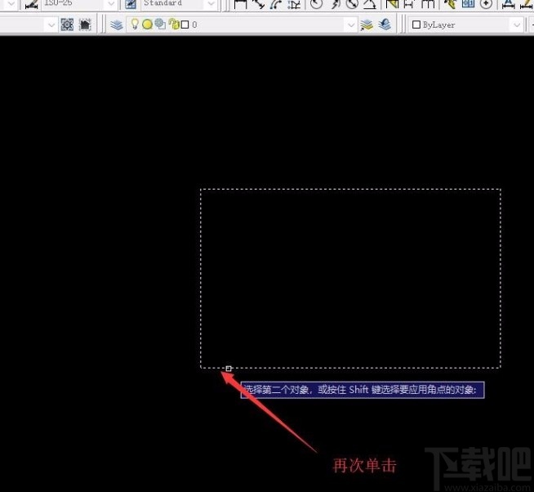
Task: Select the dimension text edit tool
Action: [x=508, y=4]
